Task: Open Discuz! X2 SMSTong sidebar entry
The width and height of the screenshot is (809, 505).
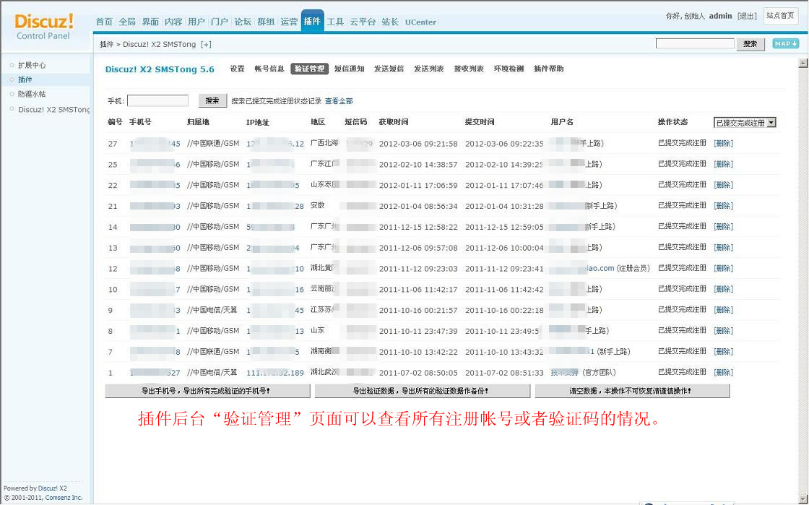Action: [53, 109]
